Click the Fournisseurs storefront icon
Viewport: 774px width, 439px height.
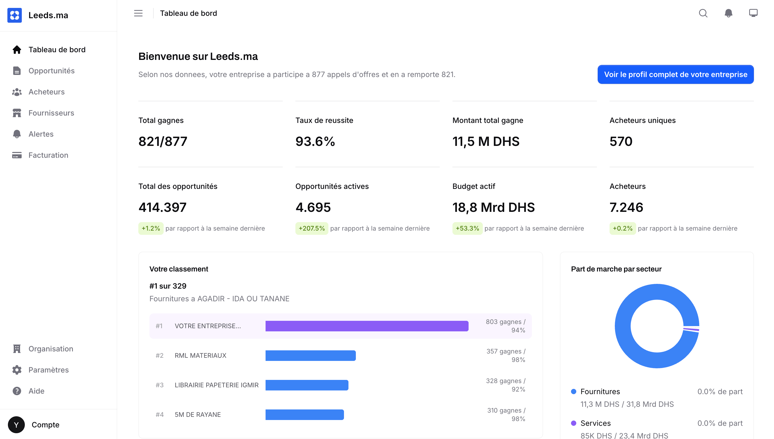coord(17,113)
